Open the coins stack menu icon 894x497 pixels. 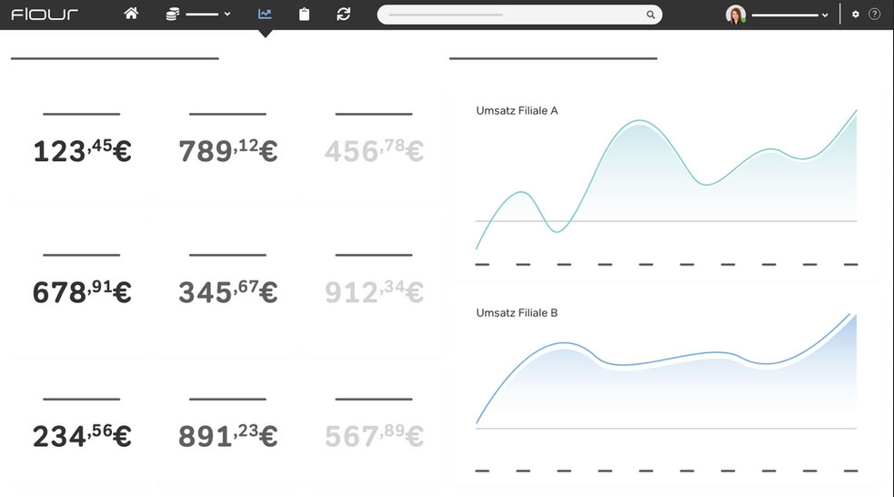(x=173, y=15)
